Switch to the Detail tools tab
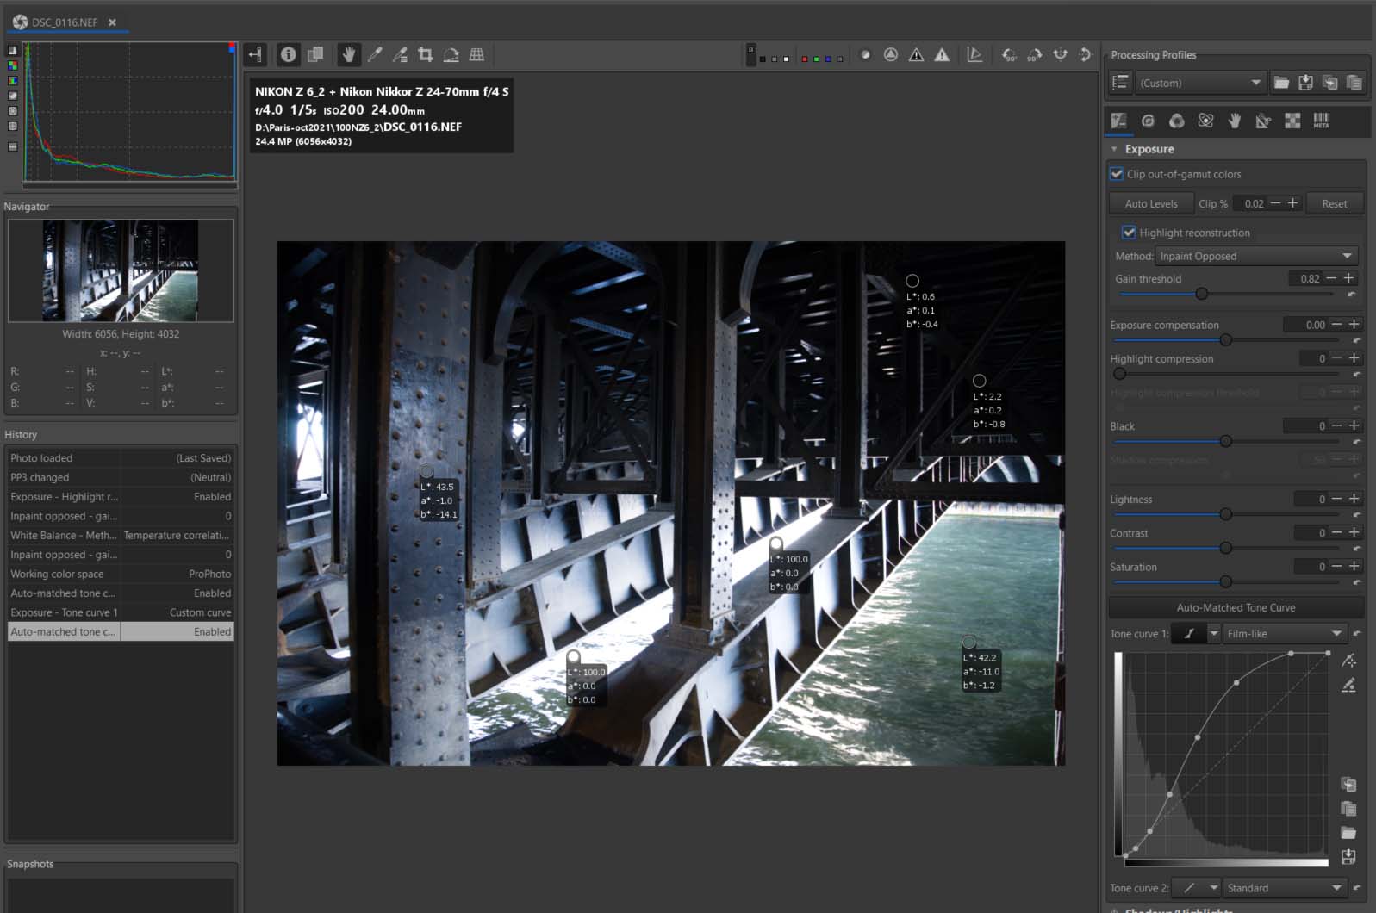Screen dimensions: 1376x913 (1148, 121)
